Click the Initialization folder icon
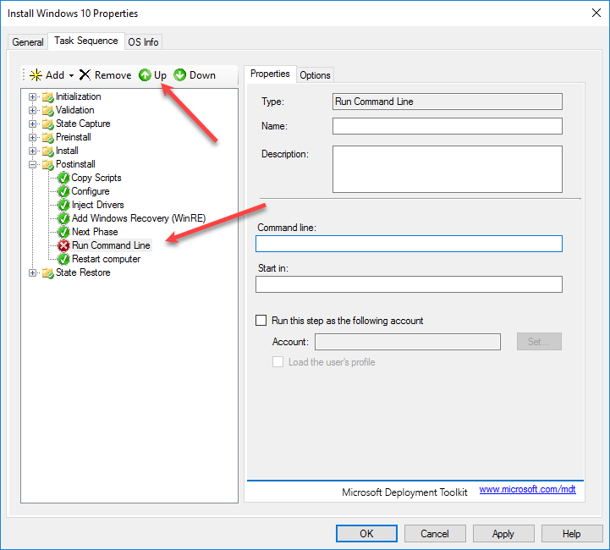This screenshot has width=610, height=550. point(47,96)
